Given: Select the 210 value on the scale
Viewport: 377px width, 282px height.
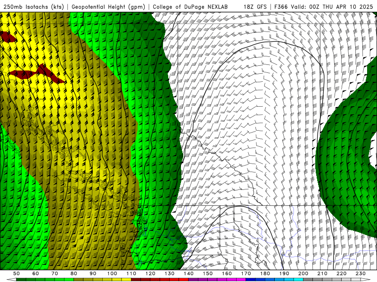Looking at the screenshot, I should [x=323, y=274].
